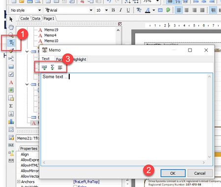Toggle Bold formatting
Screen dimensions: 221x187
point(113,10)
